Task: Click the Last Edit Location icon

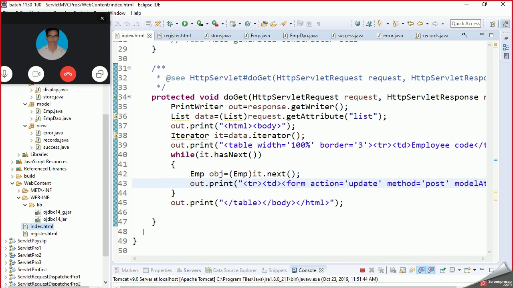Action: click(410, 24)
